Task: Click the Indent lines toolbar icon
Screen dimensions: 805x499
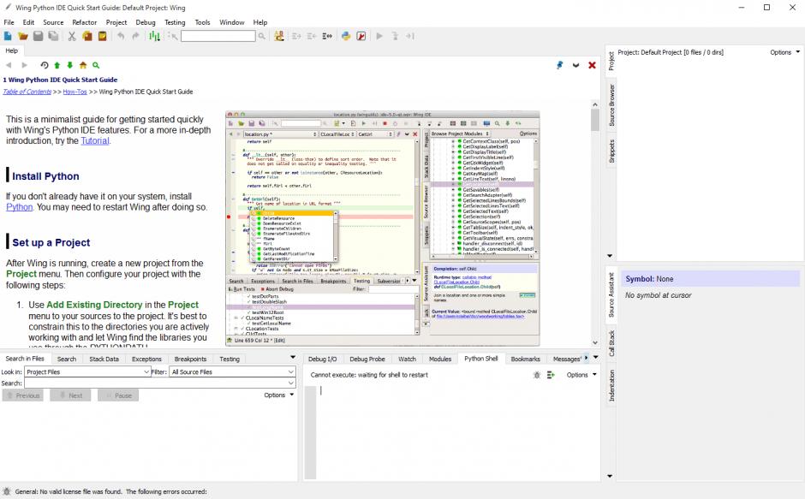Action: click(296, 36)
